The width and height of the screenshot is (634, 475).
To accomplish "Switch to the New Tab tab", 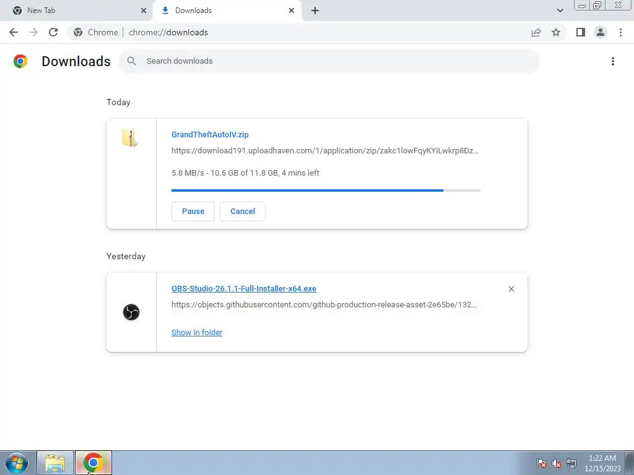I will coord(76,11).
